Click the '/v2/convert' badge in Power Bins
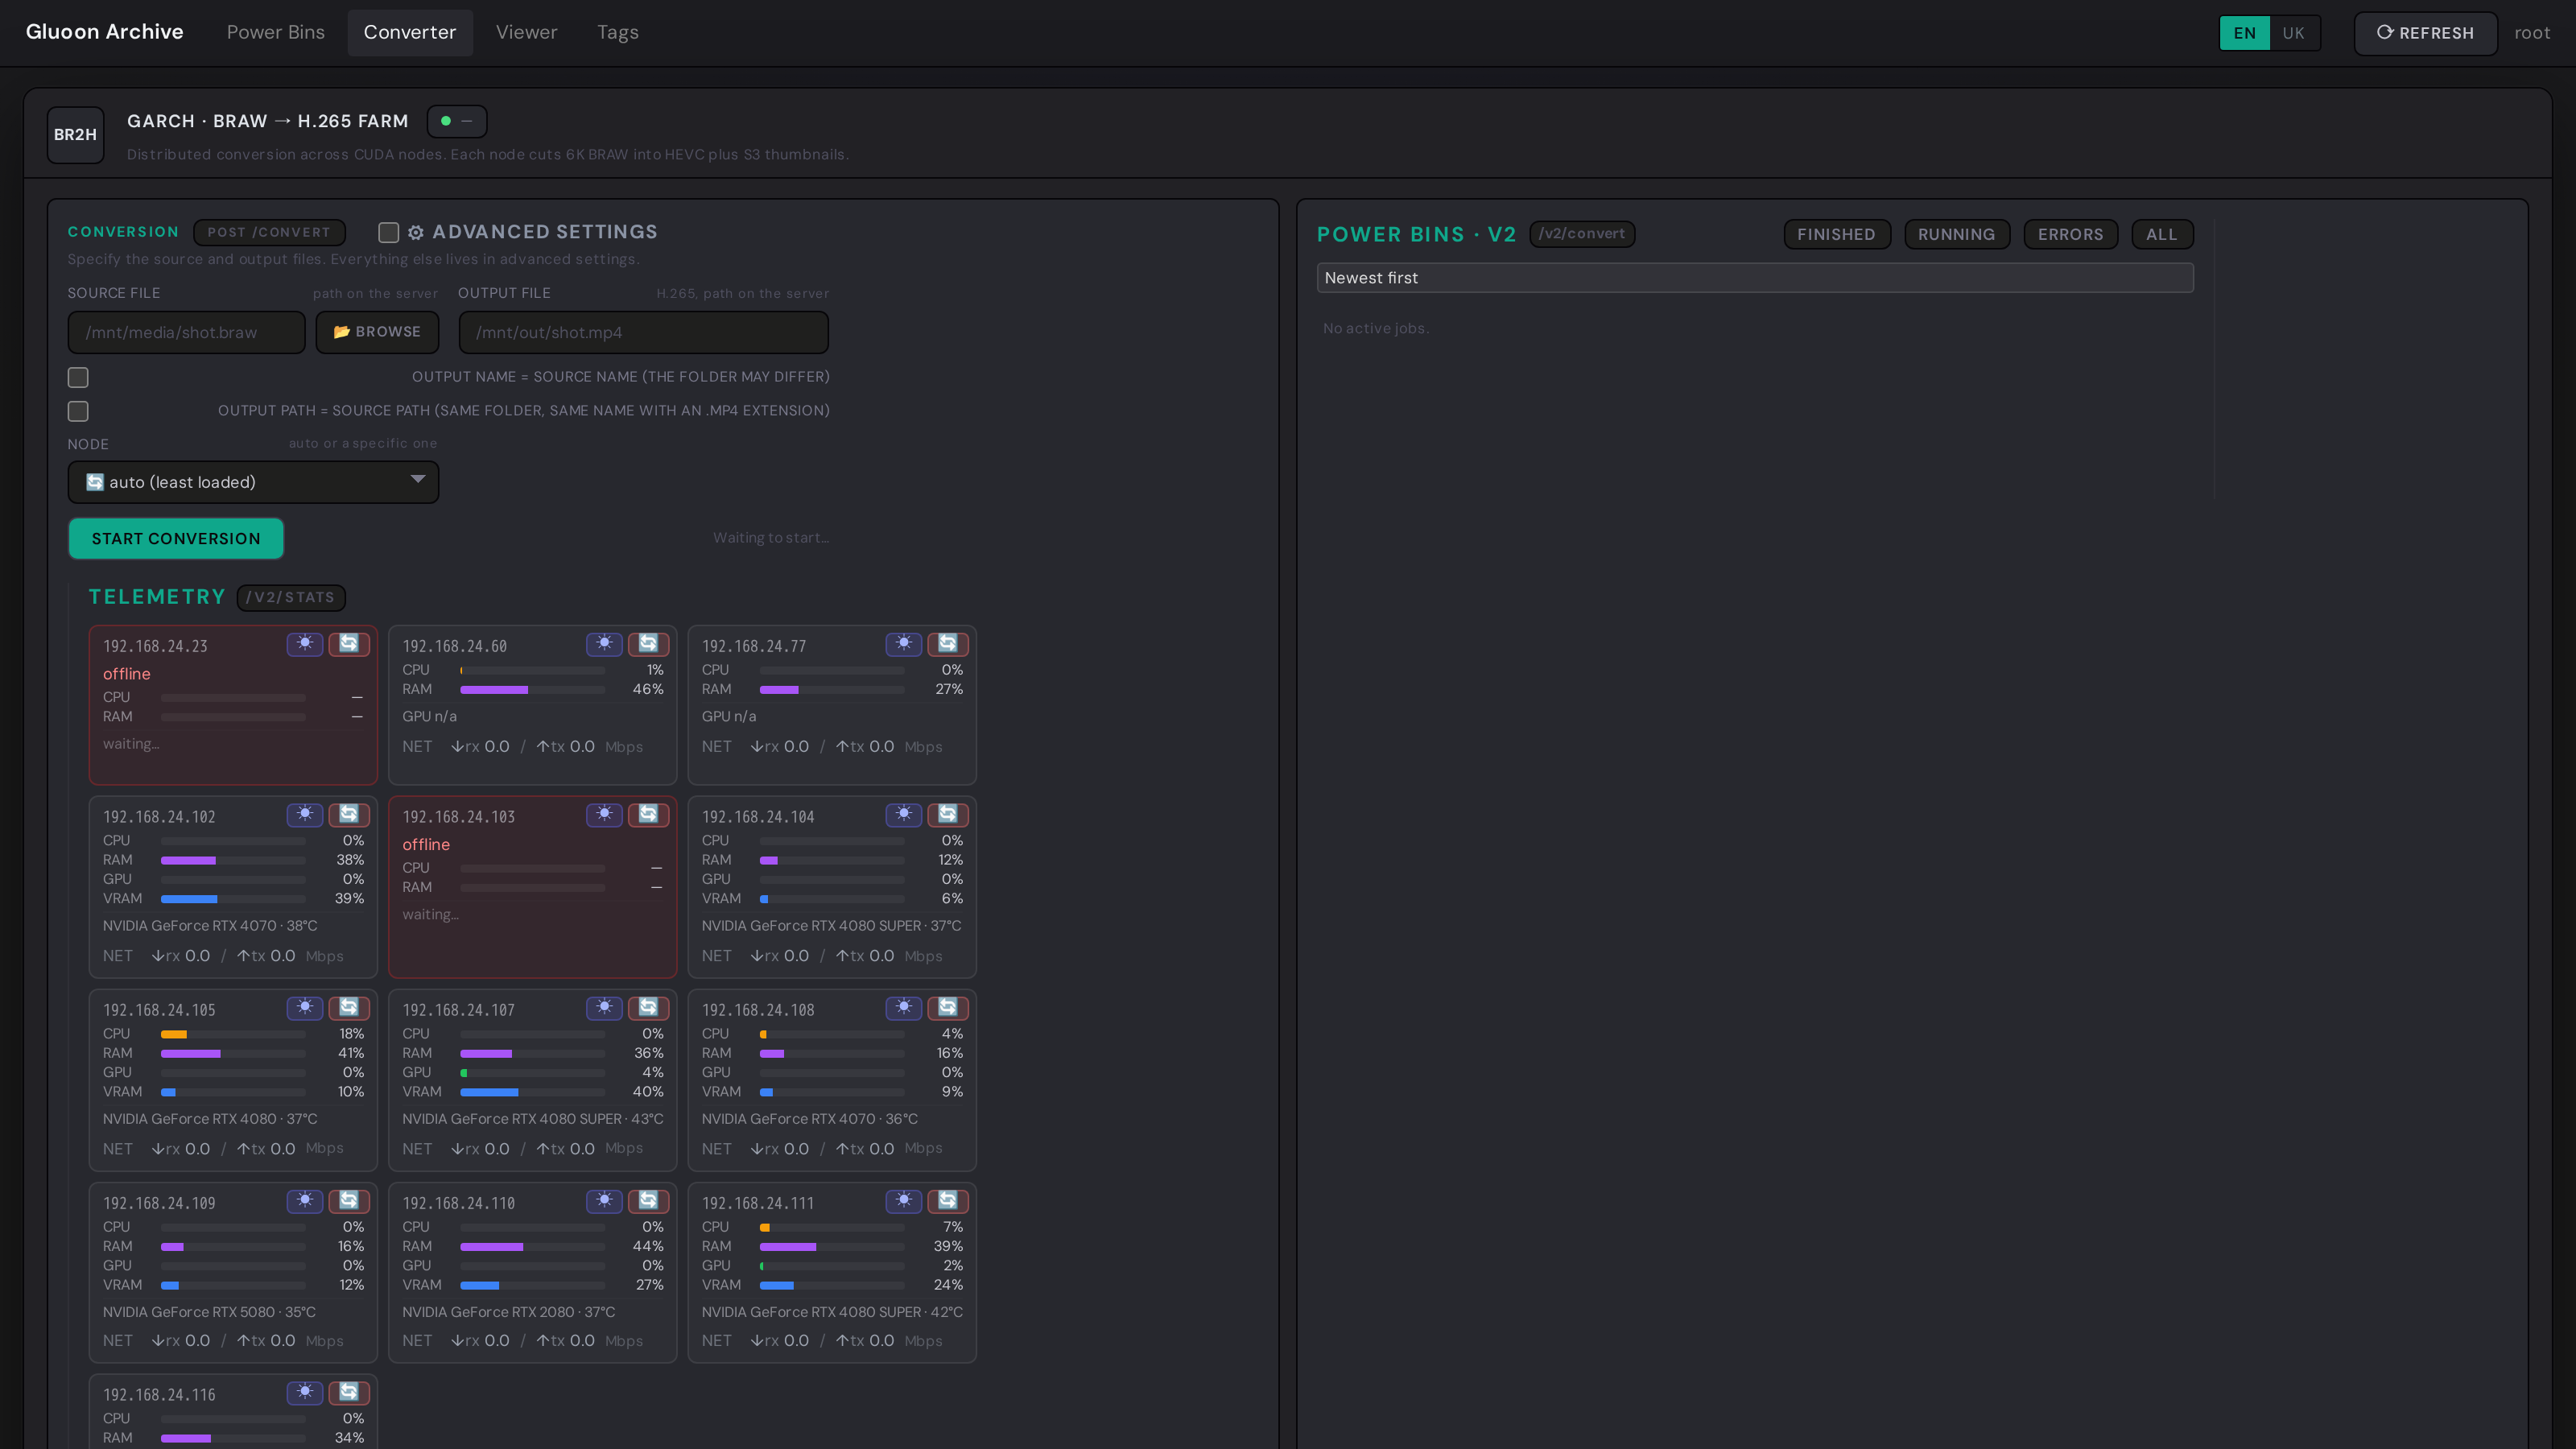Screen dimensions: 2576x1449 coord(1582,234)
